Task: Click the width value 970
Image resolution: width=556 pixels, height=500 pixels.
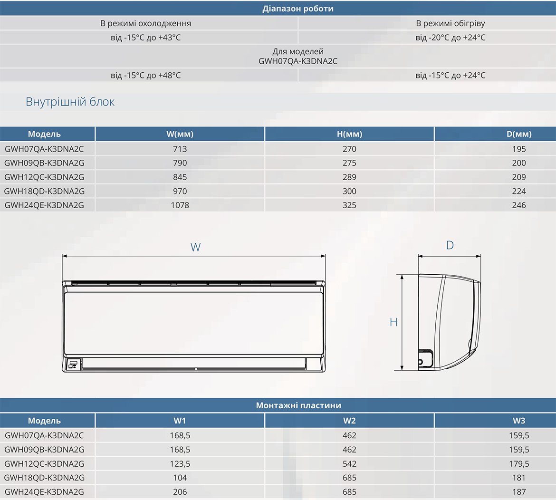Action: pyautogui.click(x=180, y=191)
